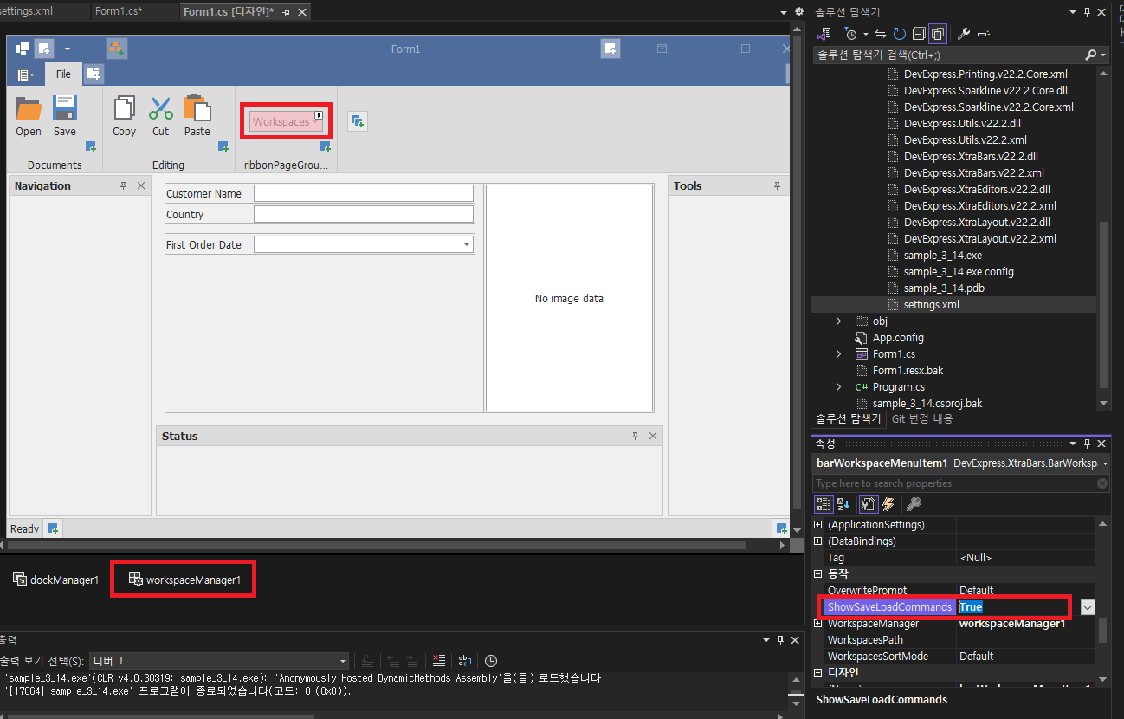This screenshot has width=1124, height=719.
Task: Switch to the Form1.cs* code tab
Action: tap(119, 11)
